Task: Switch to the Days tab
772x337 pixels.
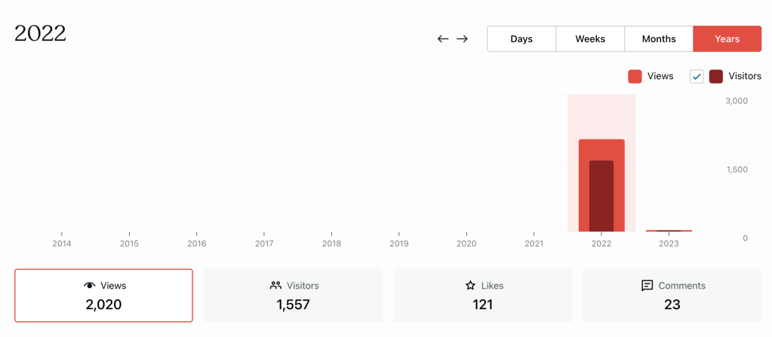Action: (x=521, y=39)
